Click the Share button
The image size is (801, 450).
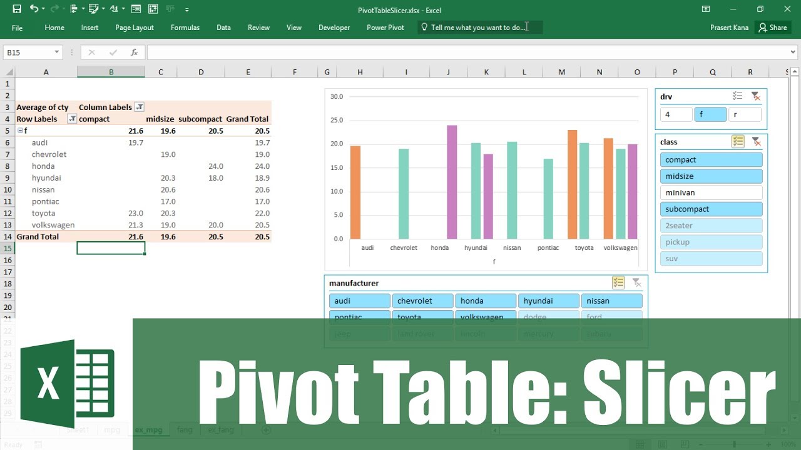[x=772, y=27]
